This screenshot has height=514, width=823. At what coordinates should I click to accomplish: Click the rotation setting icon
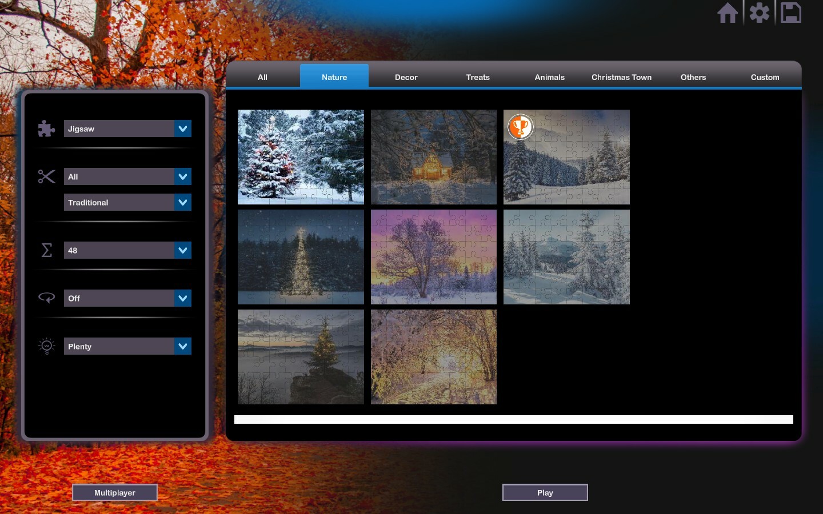(x=46, y=298)
